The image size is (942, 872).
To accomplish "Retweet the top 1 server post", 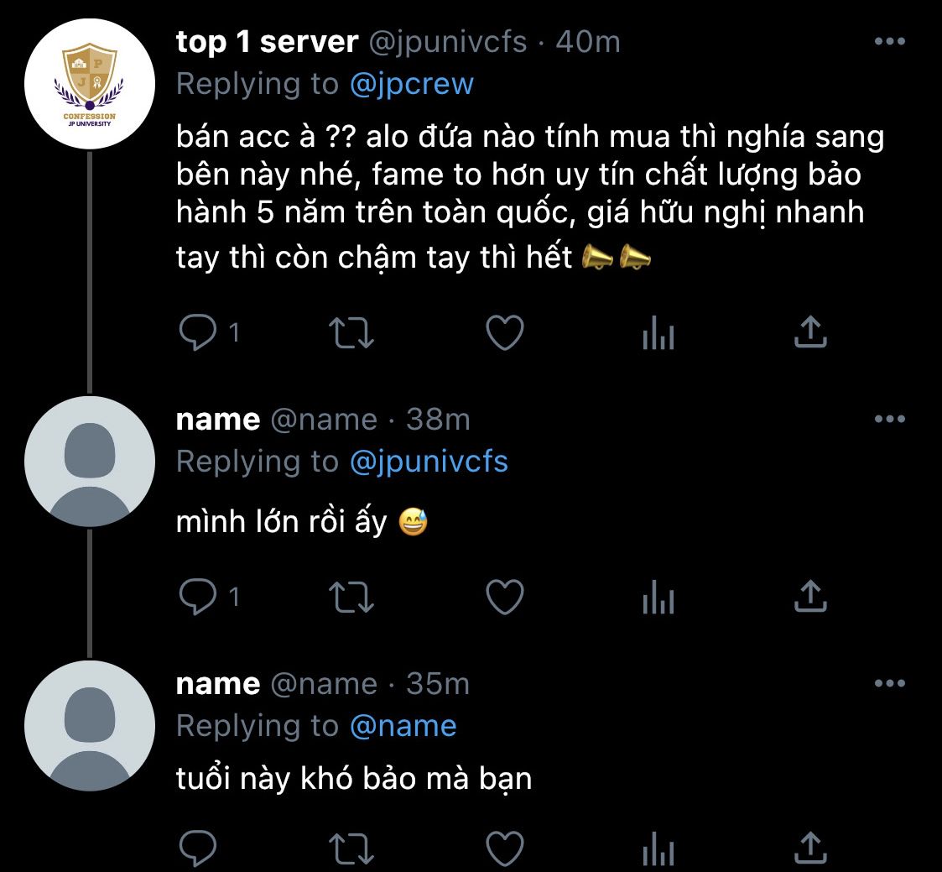I will pyautogui.click(x=351, y=332).
